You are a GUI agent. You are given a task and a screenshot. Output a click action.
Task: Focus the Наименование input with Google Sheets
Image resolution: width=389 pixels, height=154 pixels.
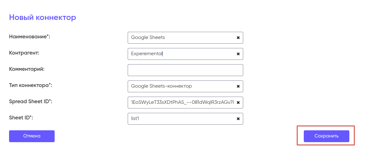[181, 38]
